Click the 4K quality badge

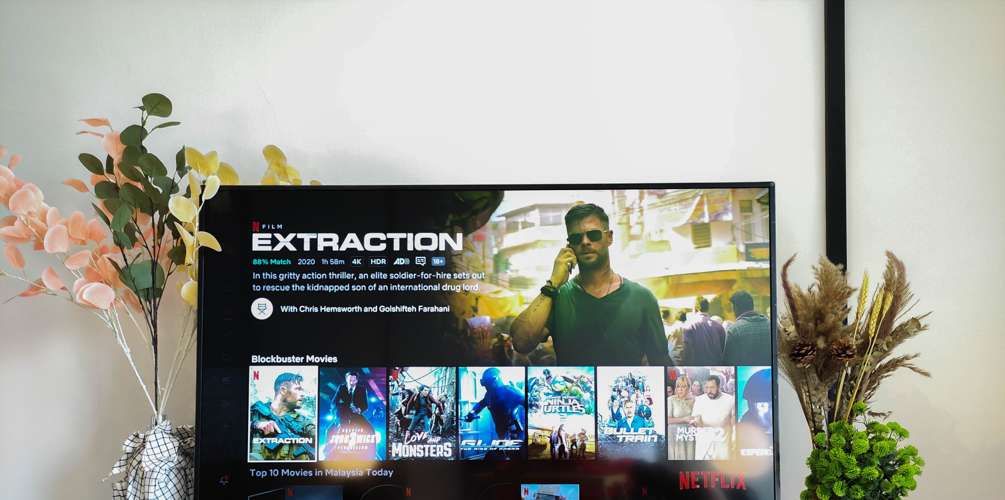[356, 262]
